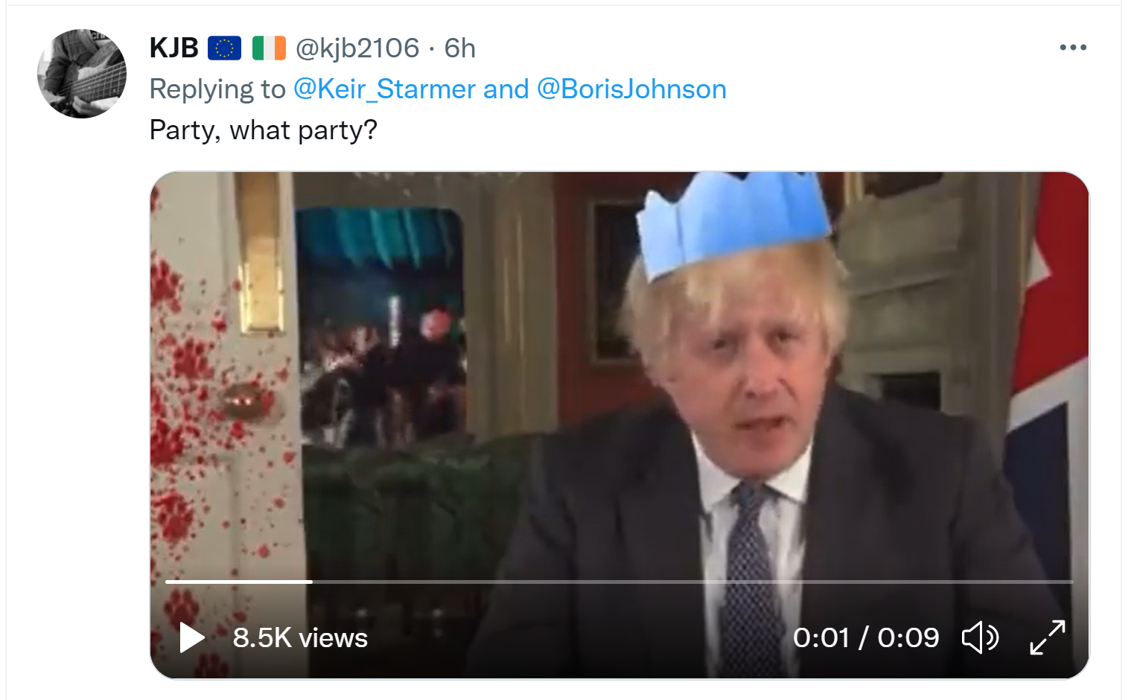Mute the video using the speaker icon

point(980,637)
